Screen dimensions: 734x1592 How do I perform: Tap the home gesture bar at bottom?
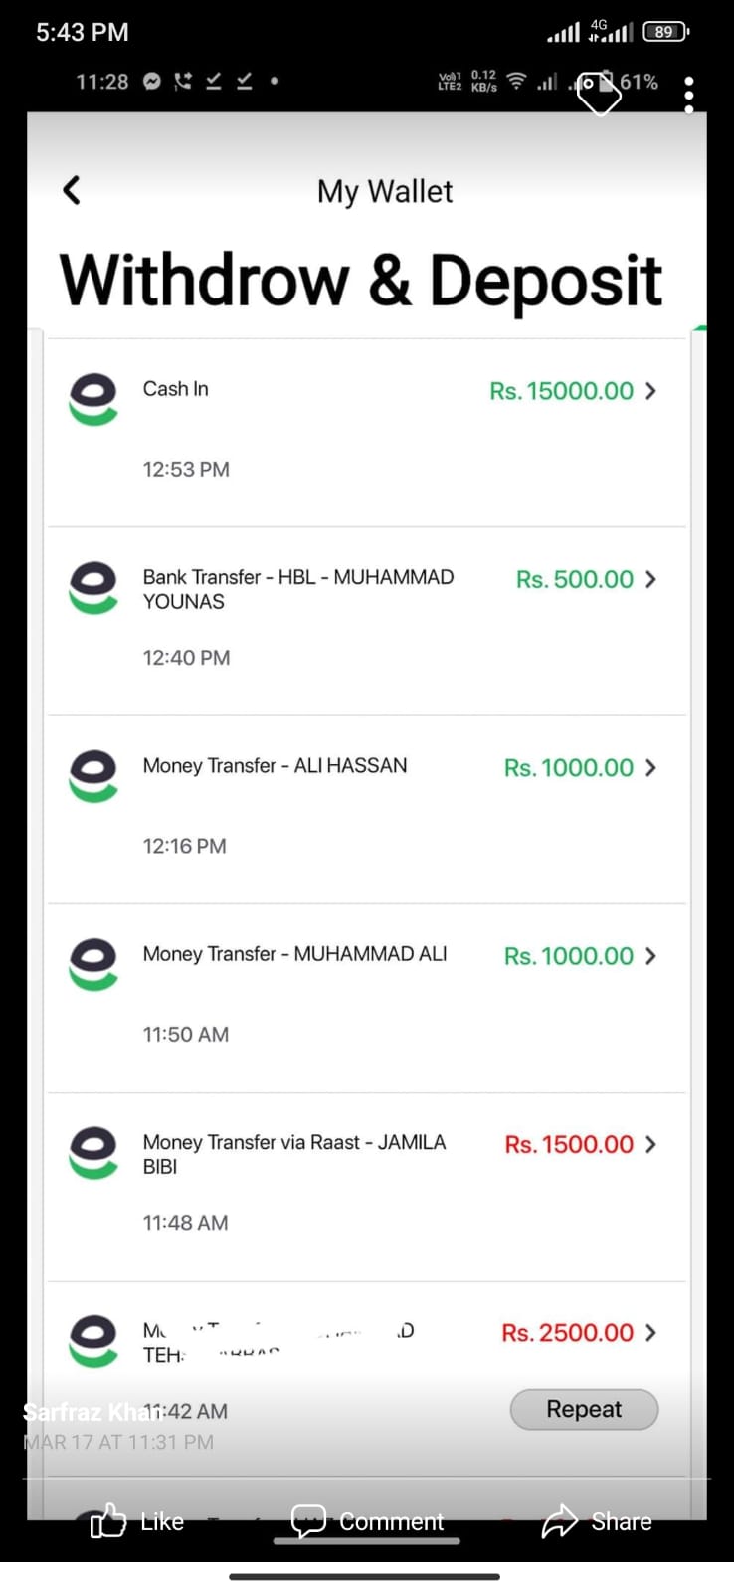coord(365,1576)
